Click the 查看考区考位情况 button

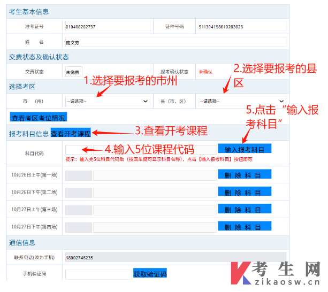39,117
